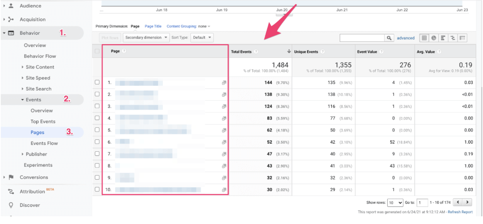Image resolution: width=483 pixels, height=224 pixels.
Task: Click the advanced filter link
Action: click(405, 38)
